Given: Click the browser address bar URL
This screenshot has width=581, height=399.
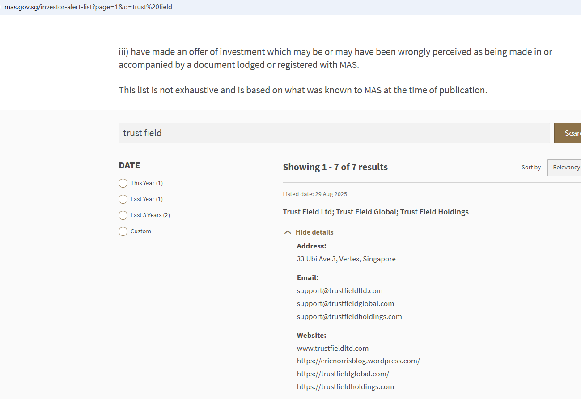Looking at the screenshot, I should (88, 7).
